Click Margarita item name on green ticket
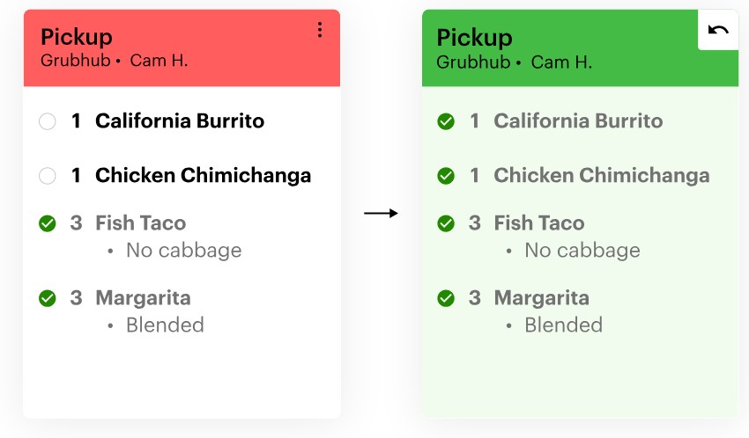 [541, 298]
